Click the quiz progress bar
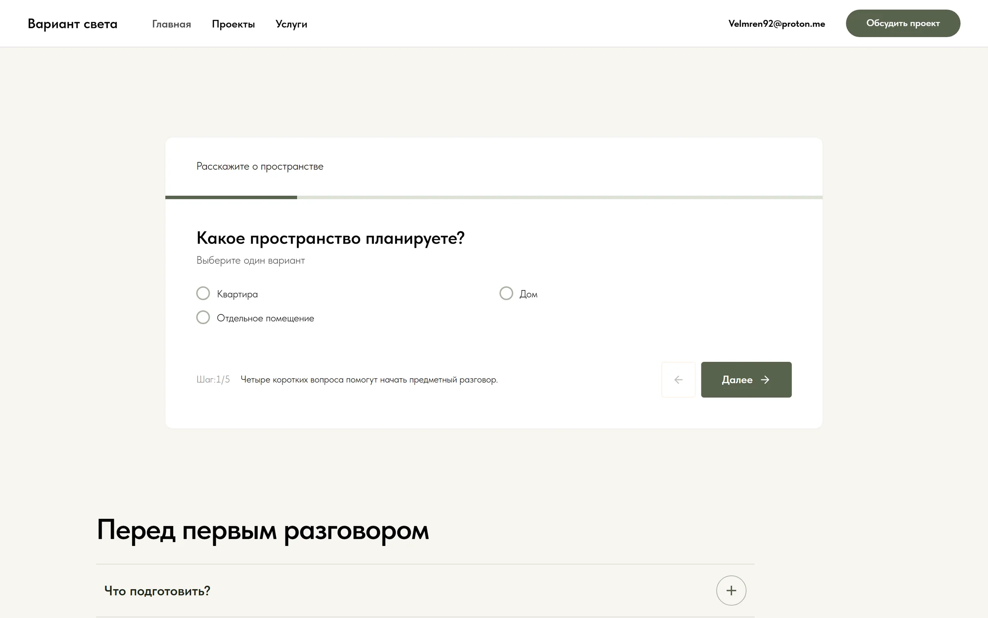Screen dimensions: 988x618 click(x=494, y=197)
